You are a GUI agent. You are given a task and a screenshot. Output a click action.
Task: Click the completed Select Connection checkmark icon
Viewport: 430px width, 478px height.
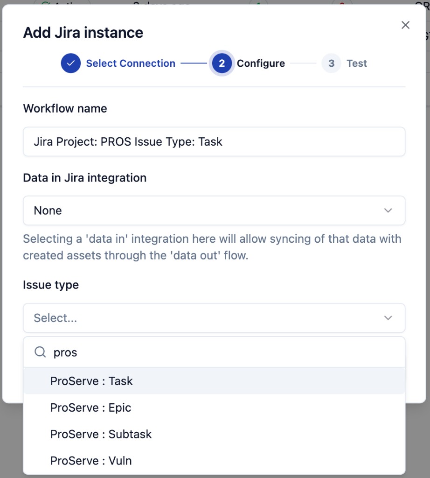click(x=70, y=63)
